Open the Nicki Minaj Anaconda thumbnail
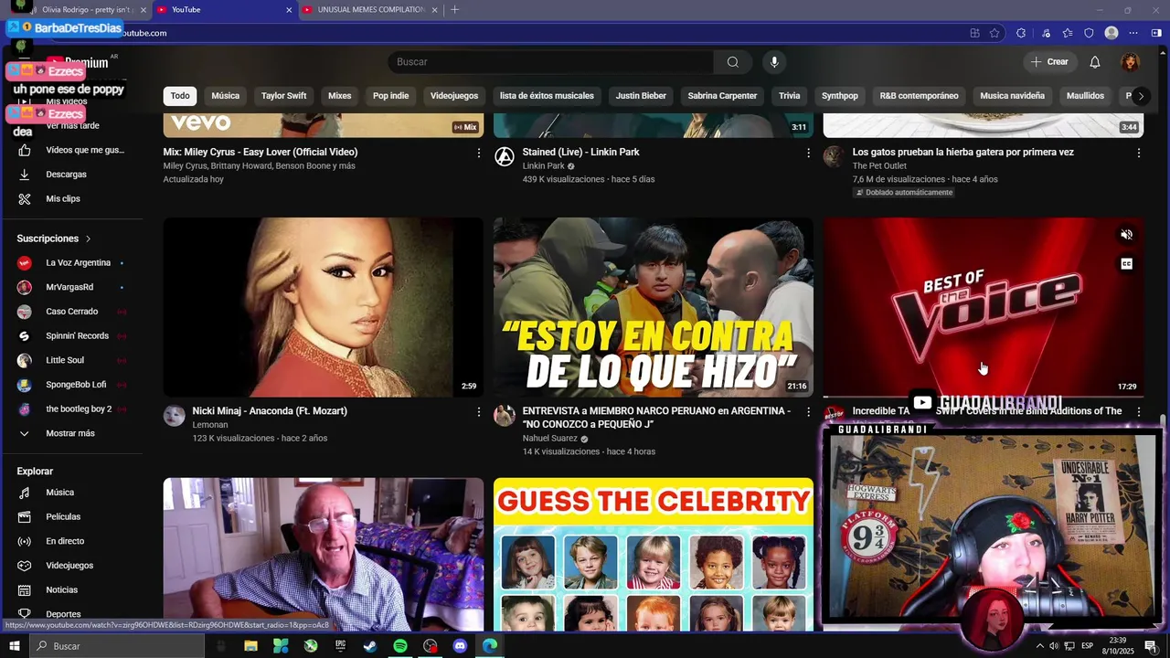Viewport: 1170px width, 658px height. [324, 307]
